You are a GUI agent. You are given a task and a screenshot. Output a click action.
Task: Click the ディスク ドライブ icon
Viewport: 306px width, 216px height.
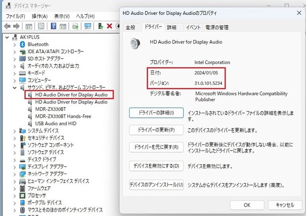[22, 160]
